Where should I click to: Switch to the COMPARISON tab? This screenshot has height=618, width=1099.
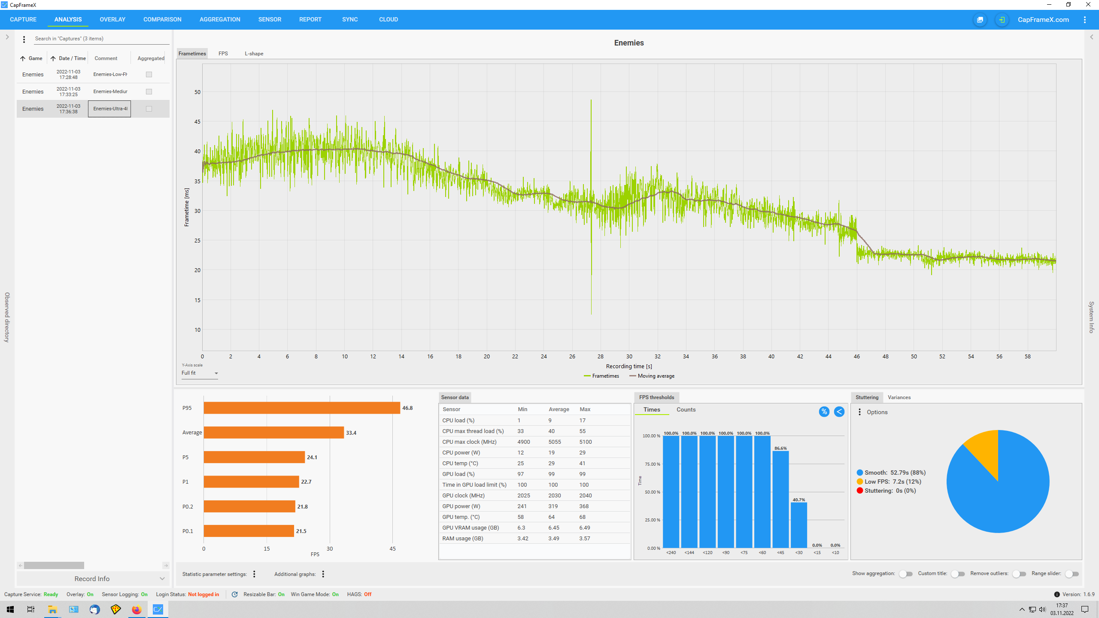point(162,20)
